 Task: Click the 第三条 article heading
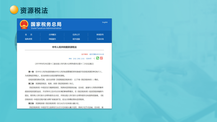point(31,103)
